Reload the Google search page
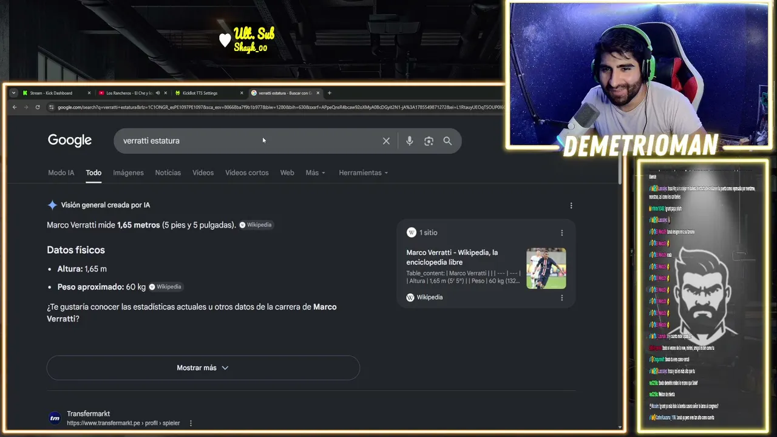777x437 pixels. pos(38,107)
